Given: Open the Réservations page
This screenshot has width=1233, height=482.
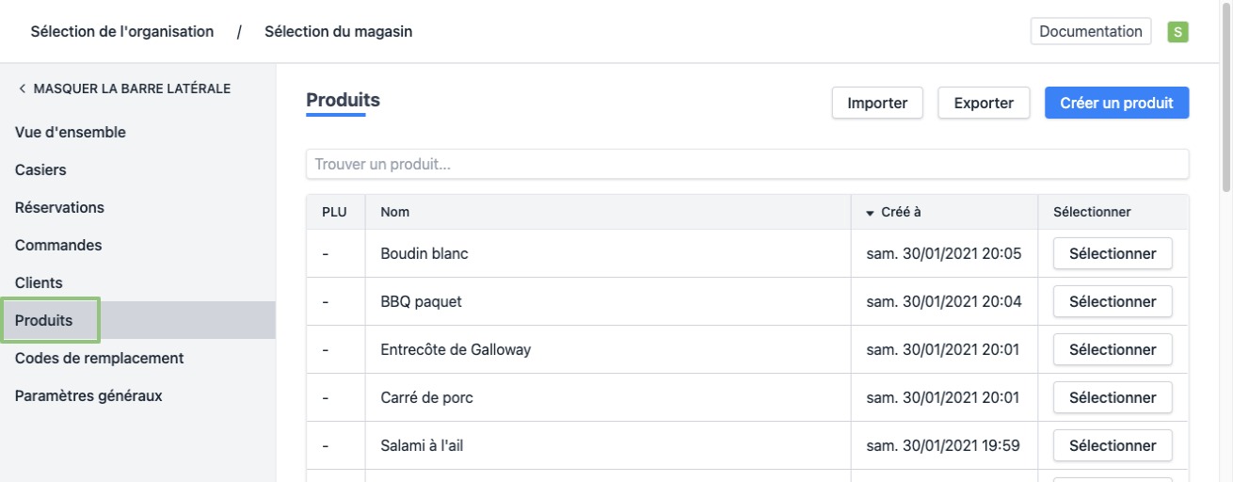Looking at the screenshot, I should 59,208.
